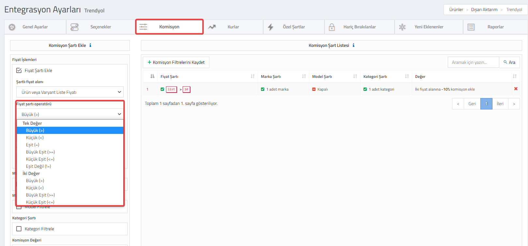Screen dimensions: 528x246
Task: Click the list icon of Raporlar
Action: tap(471, 27)
